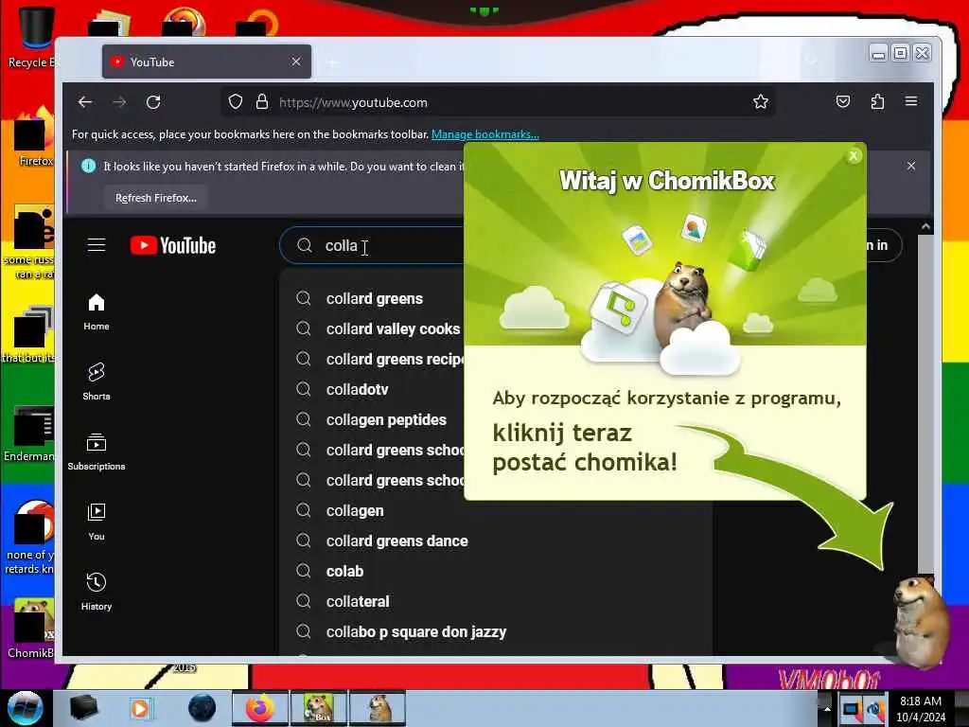
Task: Choose suggestion 'colladotv'
Action: coord(357,389)
